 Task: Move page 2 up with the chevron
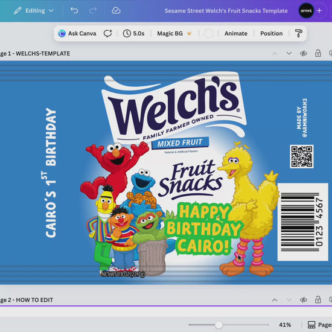[x=275, y=300]
